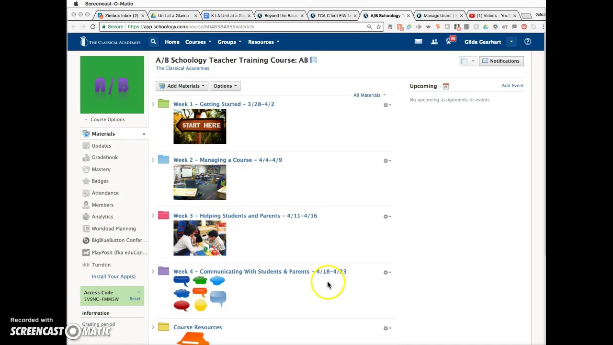613x345 pixels.
Task: Click the calendar icon next to Upcoming
Action: 445,86
